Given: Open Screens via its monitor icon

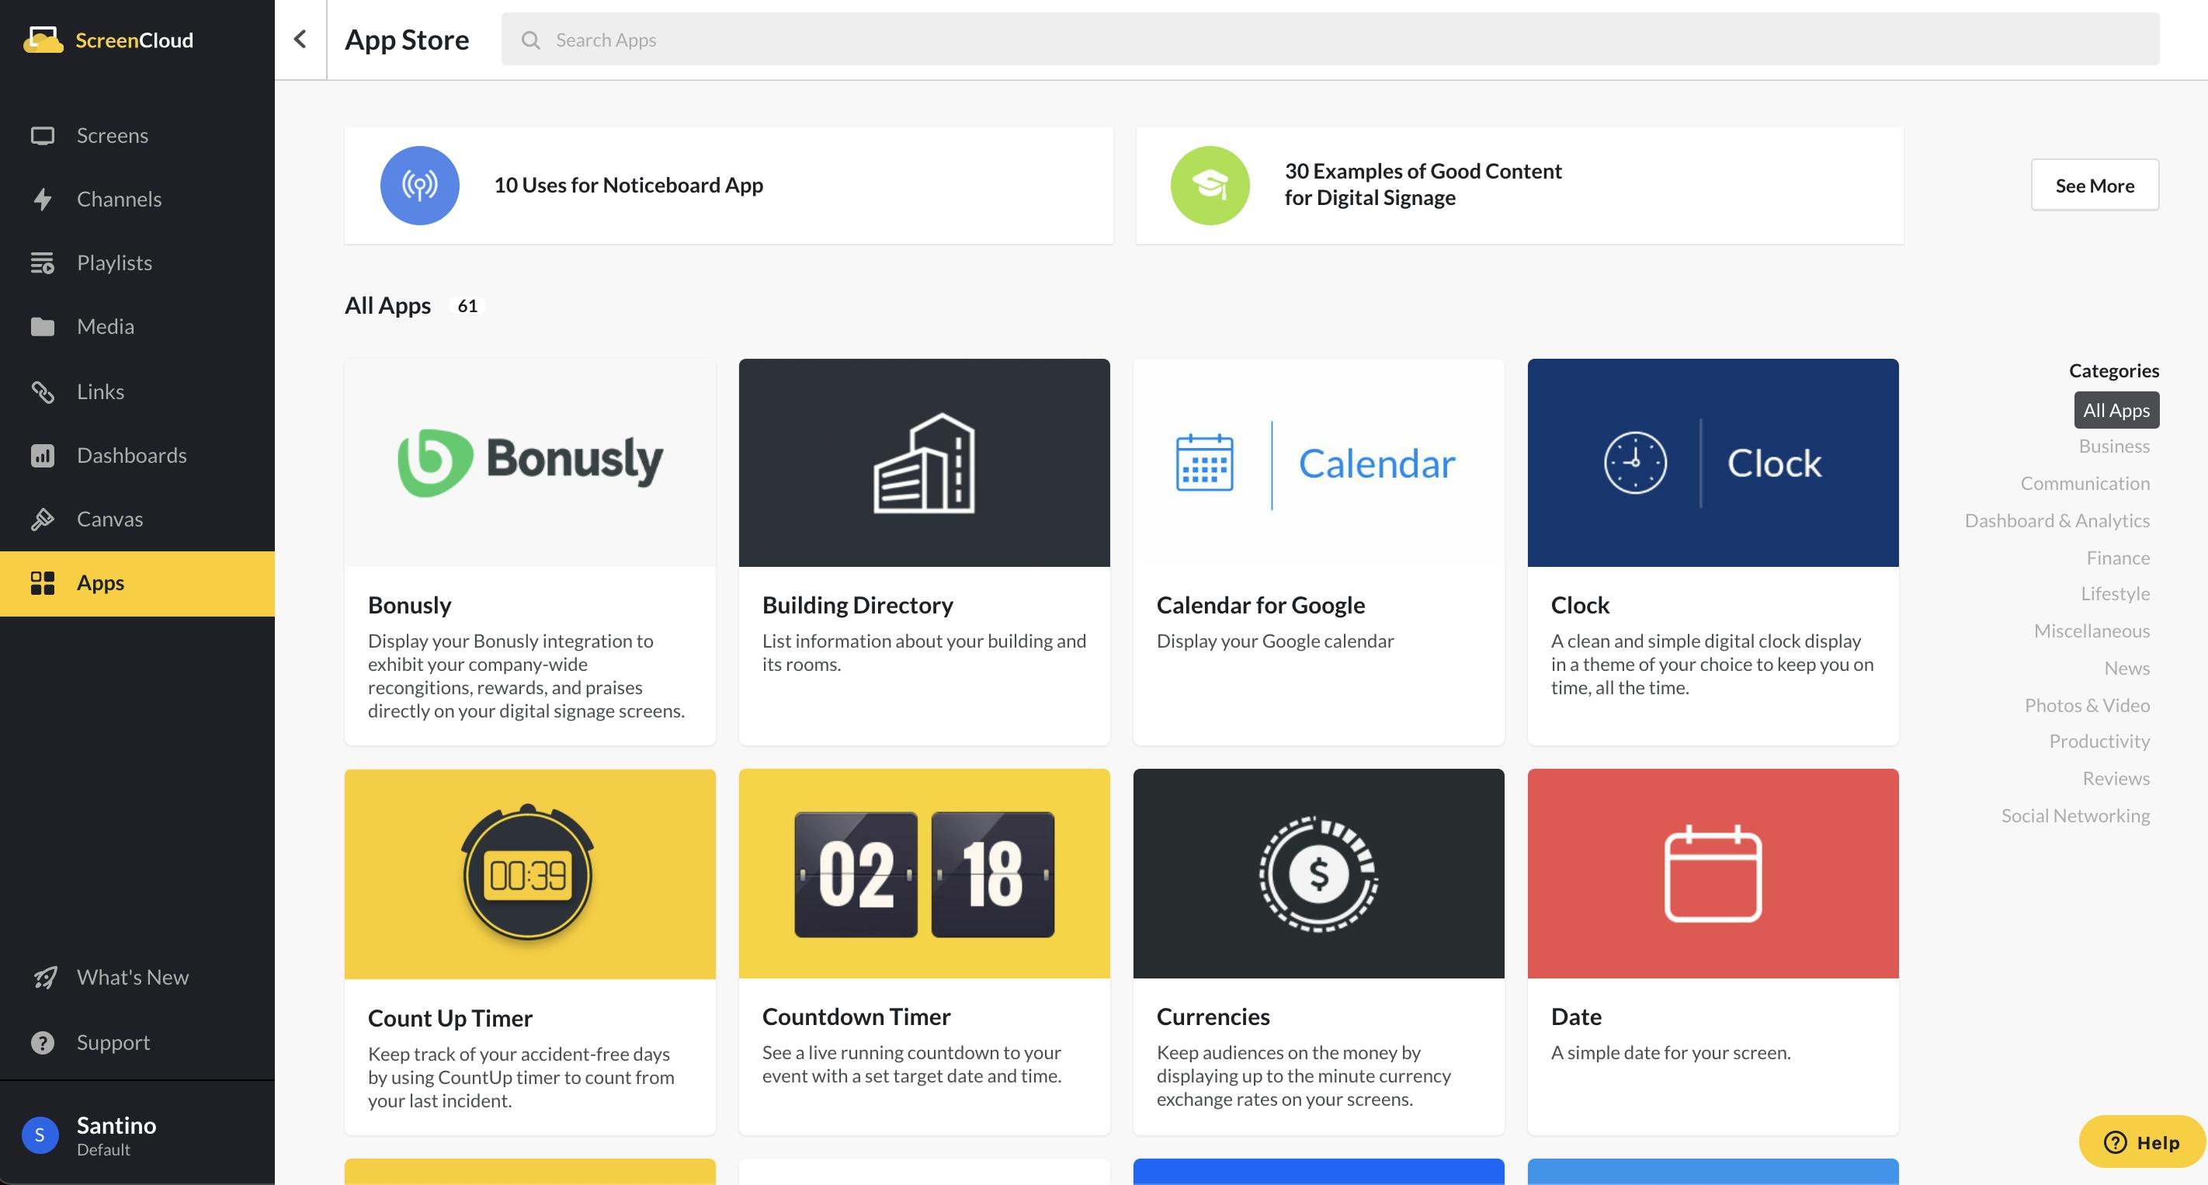Looking at the screenshot, I should pos(42,135).
